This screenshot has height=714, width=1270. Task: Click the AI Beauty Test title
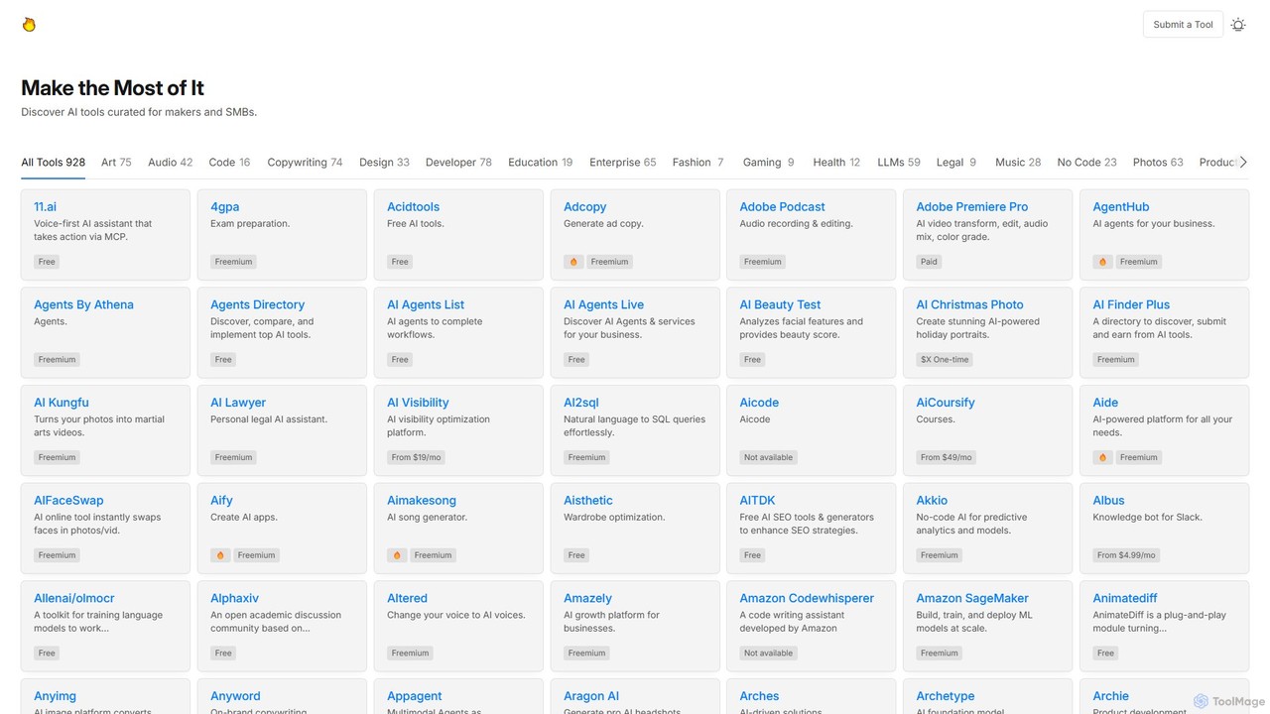click(780, 305)
